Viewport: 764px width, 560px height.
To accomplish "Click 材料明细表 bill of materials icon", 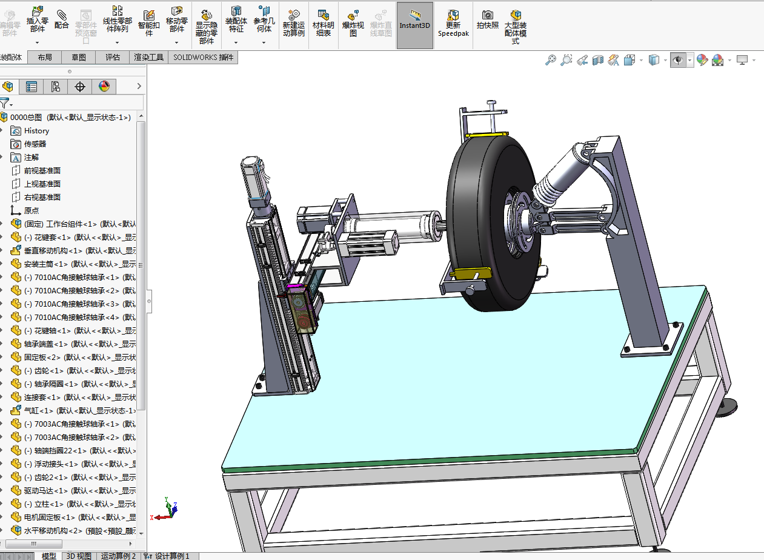I will click(323, 21).
